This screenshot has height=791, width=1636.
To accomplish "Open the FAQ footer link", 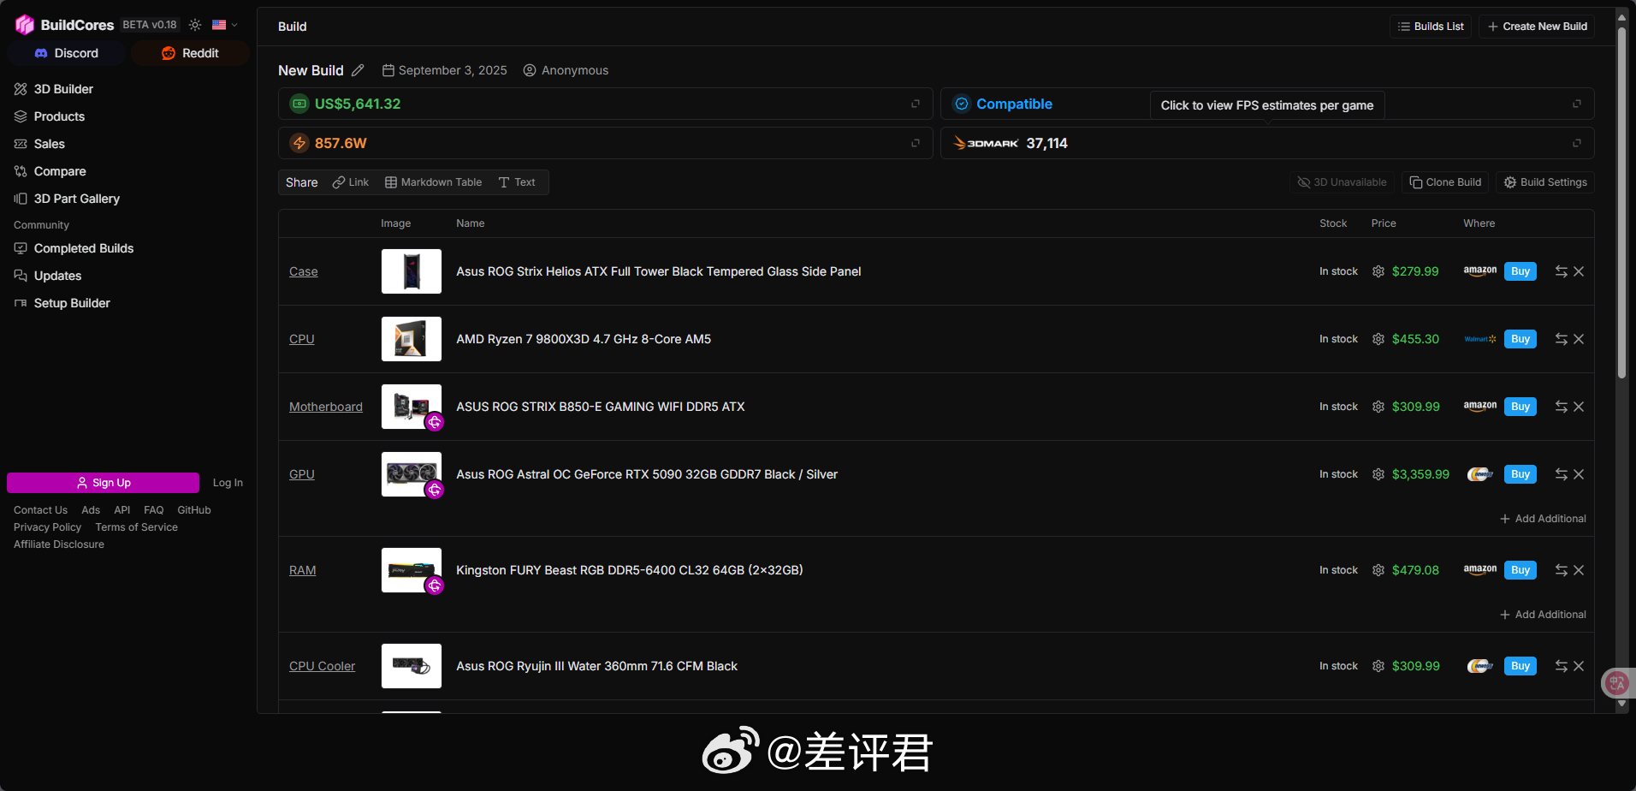I will 154,510.
